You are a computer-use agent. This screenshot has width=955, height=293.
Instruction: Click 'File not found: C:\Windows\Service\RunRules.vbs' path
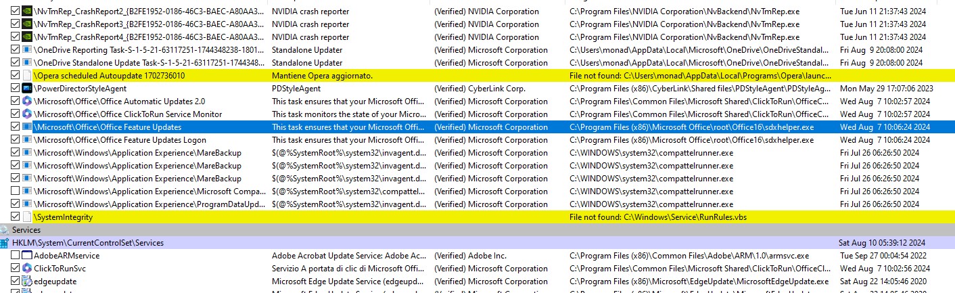pyautogui.click(x=658, y=217)
